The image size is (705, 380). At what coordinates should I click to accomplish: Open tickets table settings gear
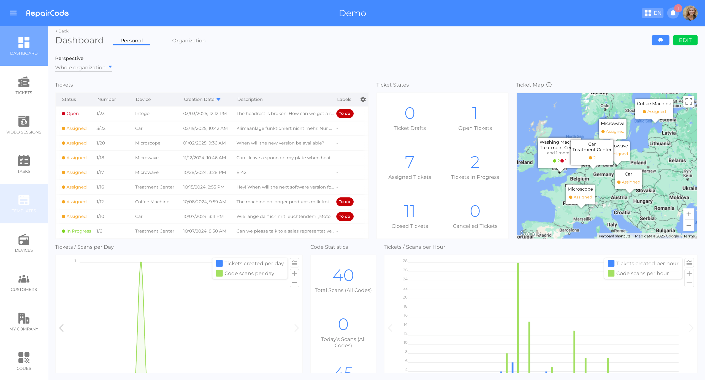tap(363, 99)
